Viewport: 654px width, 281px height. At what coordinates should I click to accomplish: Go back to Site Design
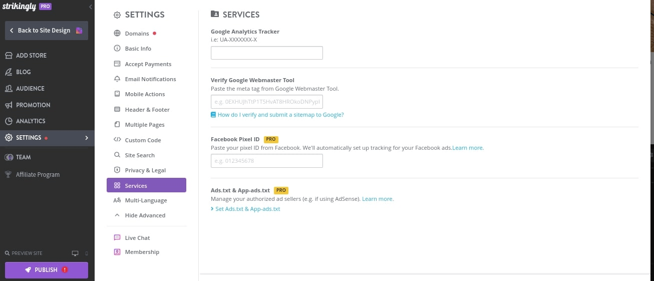coord(47,31)
